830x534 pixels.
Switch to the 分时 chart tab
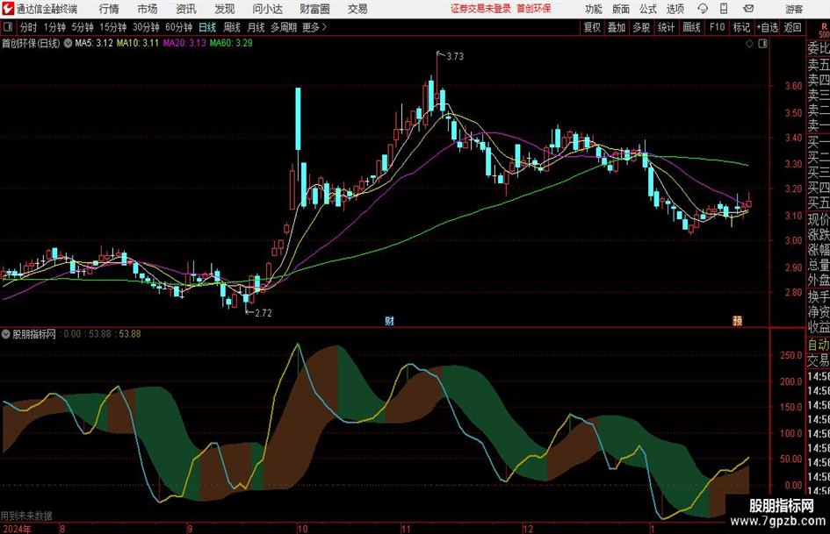[x=29, y=27]
